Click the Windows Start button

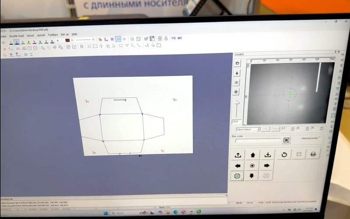click(x=106, y=213)
